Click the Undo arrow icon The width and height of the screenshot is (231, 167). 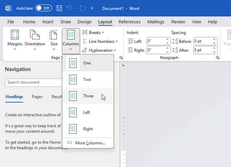(69, 8)
